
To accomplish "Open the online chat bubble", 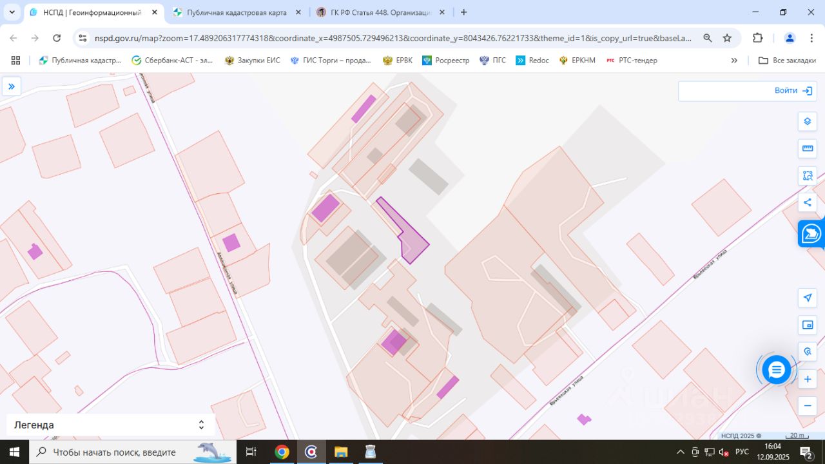I will pyautogui.click(x=777, y=370).
